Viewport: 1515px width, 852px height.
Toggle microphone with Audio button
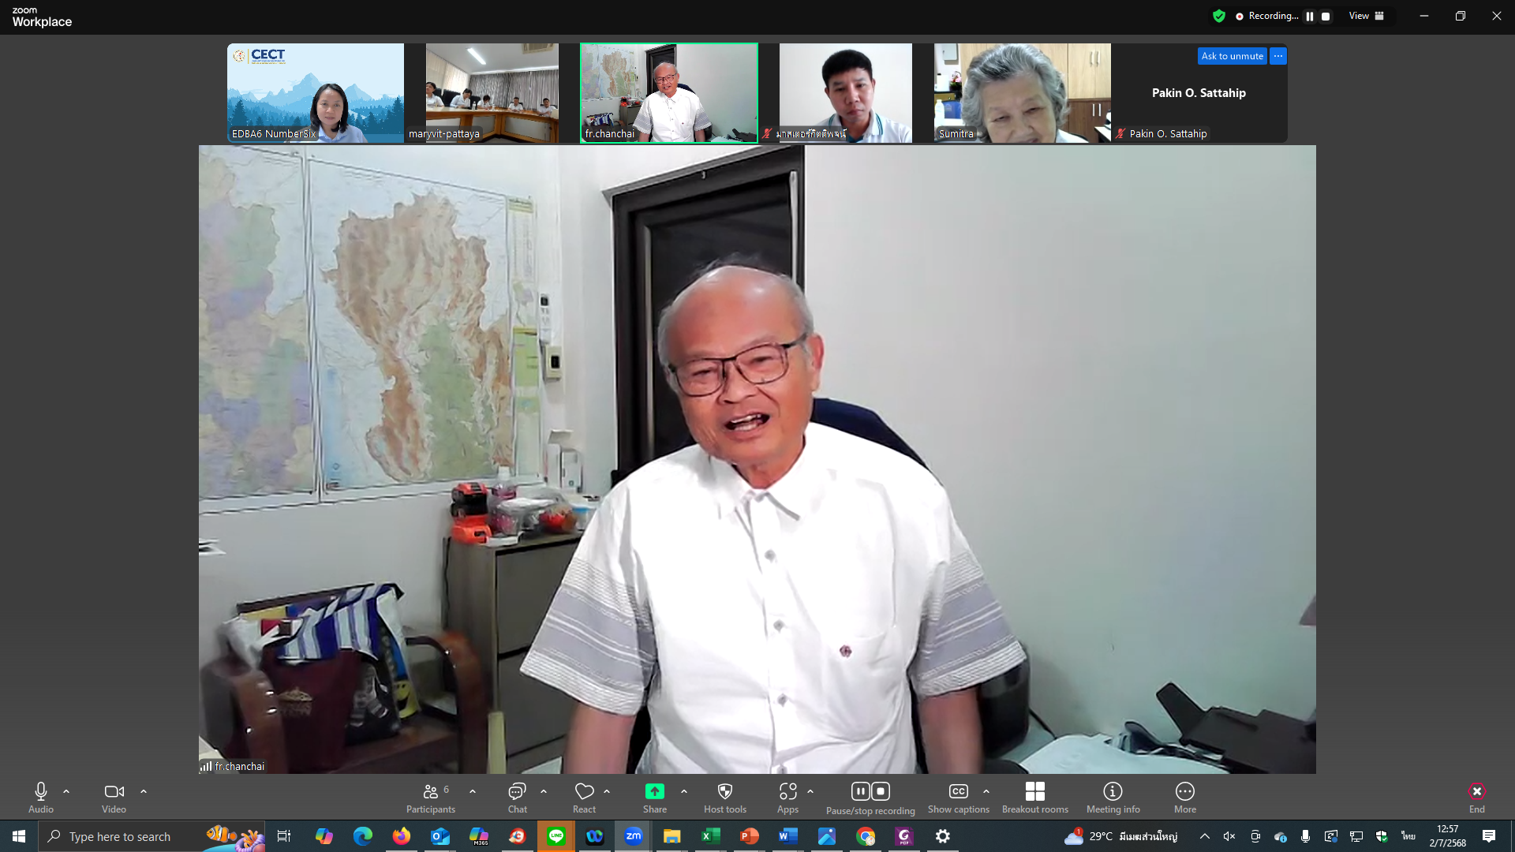(x=41, y=792)
